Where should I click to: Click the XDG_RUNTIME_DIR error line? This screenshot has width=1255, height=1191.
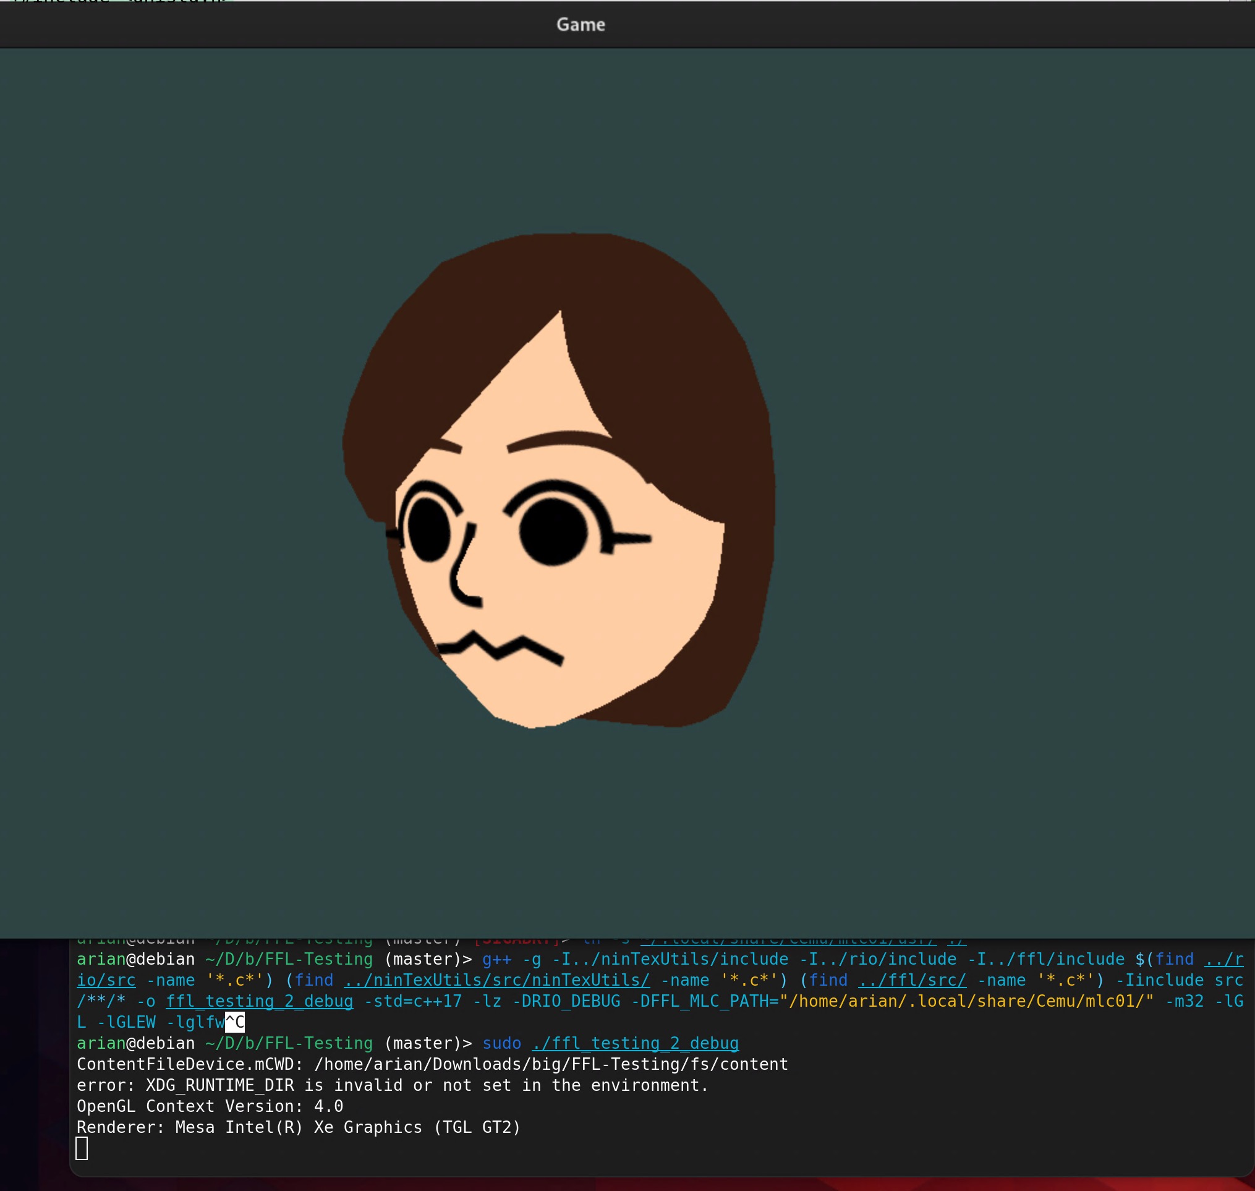(x=393, y=1085)
